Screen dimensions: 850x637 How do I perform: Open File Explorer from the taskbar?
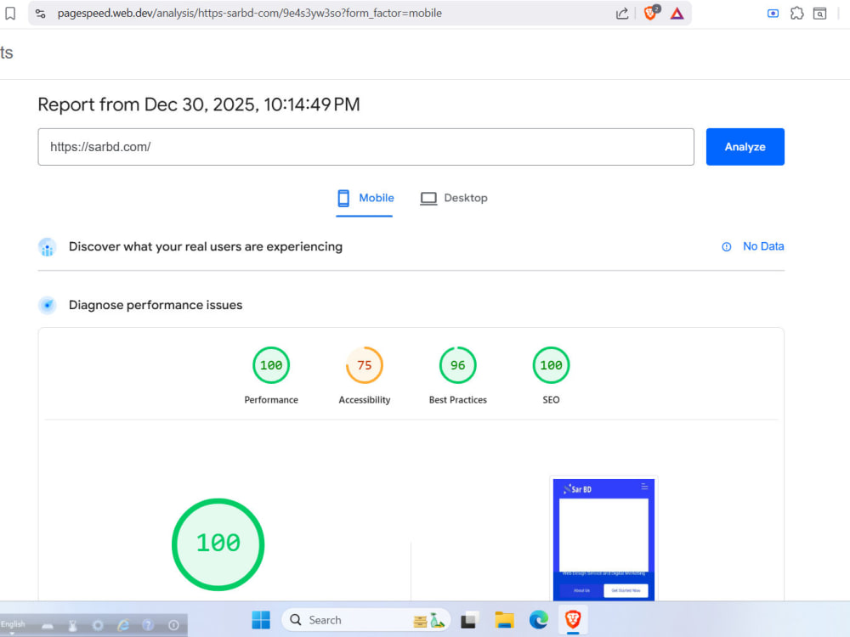[504, 620]
